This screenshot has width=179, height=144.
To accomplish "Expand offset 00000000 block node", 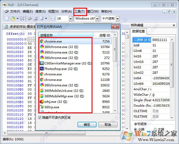I will (25, 39).
